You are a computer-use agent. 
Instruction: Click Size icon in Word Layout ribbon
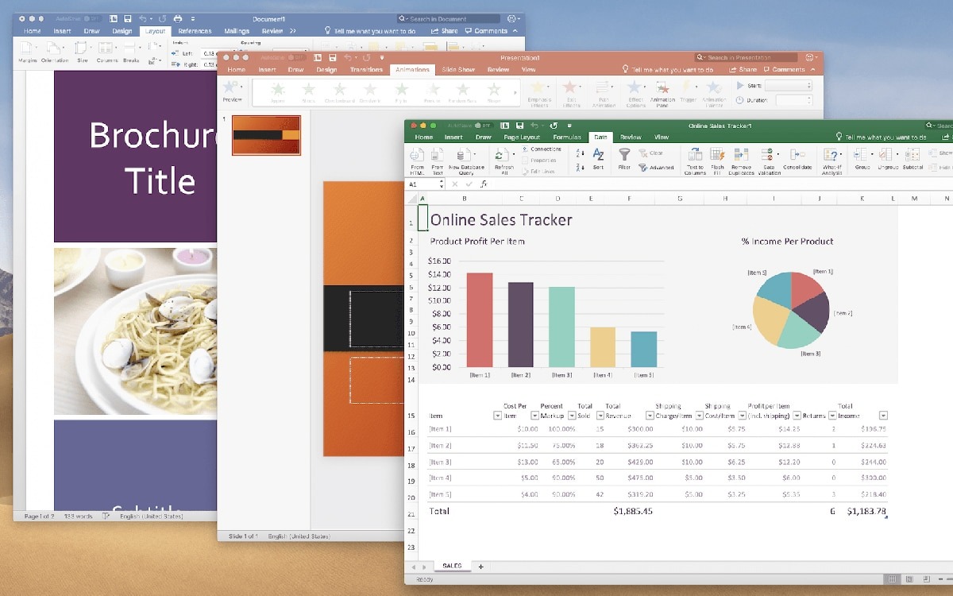82,49
